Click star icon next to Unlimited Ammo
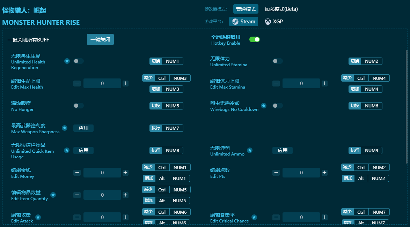 (250, 150)
